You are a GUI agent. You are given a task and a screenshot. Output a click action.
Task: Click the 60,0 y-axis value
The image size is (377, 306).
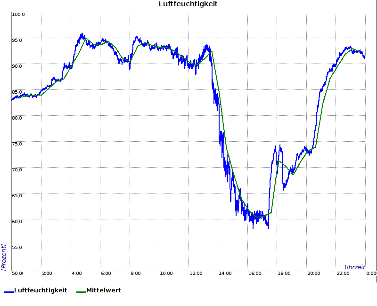click(x=17, y=221)
